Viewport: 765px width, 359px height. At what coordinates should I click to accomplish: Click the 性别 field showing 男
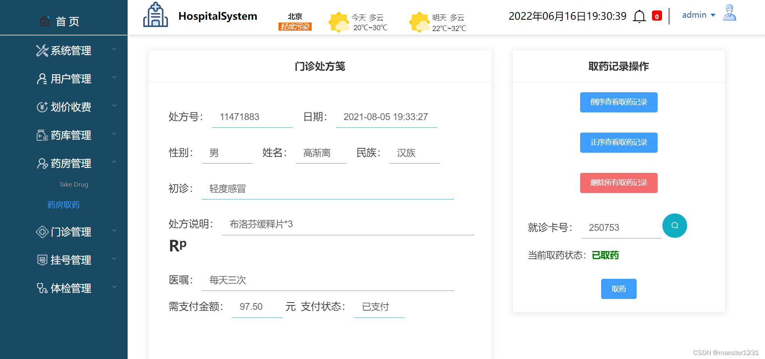[227, 153]
